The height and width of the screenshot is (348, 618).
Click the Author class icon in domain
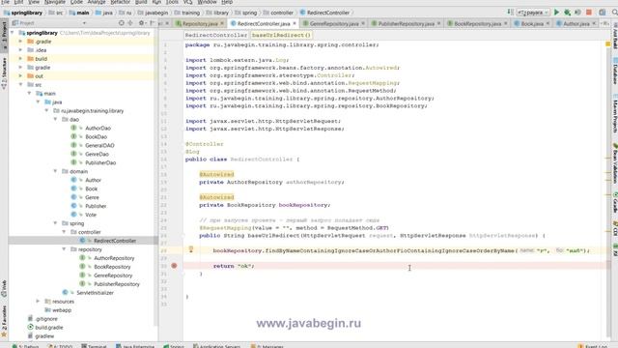[73, 180]
